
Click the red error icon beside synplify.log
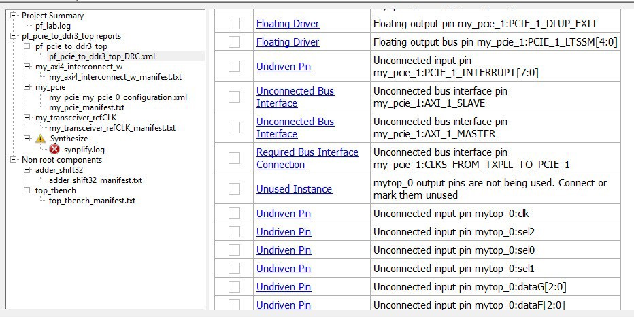[x=54, y=149]
